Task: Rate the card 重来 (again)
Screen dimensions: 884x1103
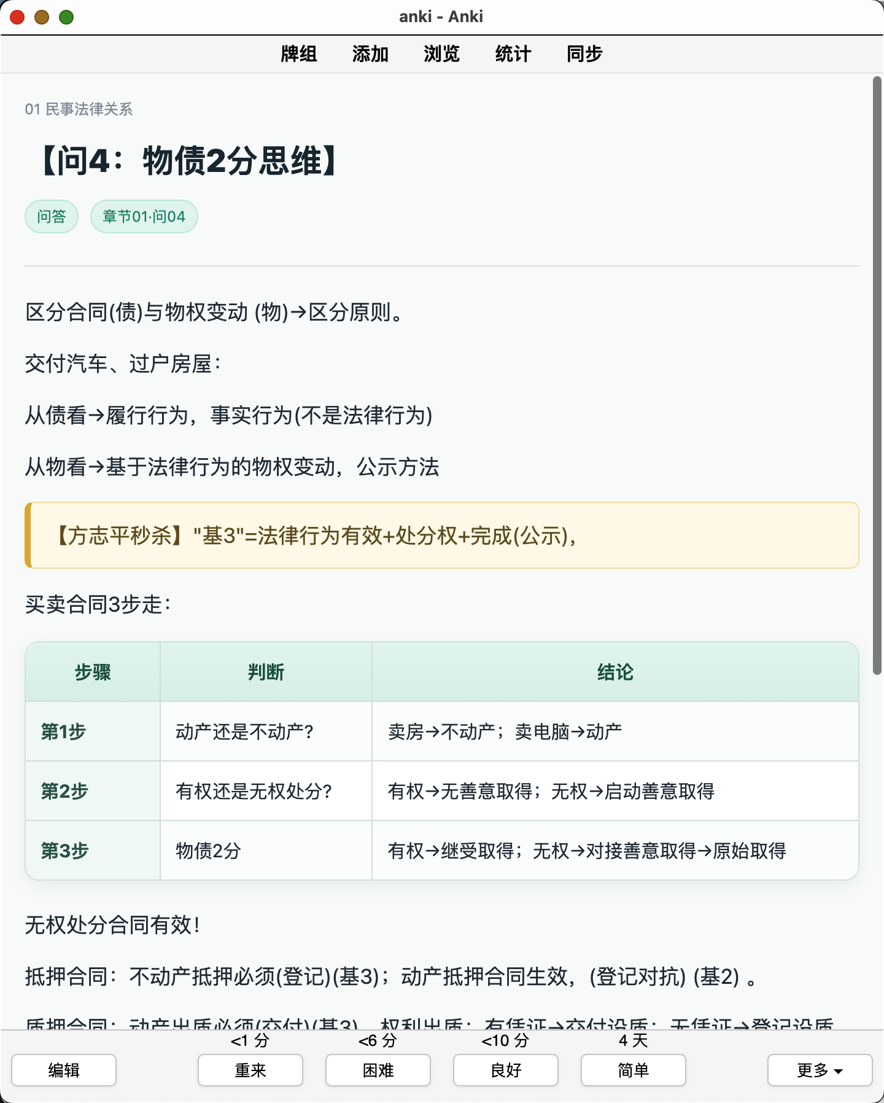Action: [x=250, y=1070]
